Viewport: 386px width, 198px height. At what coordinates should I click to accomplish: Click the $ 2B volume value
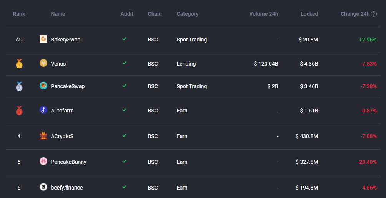[273, 86]
